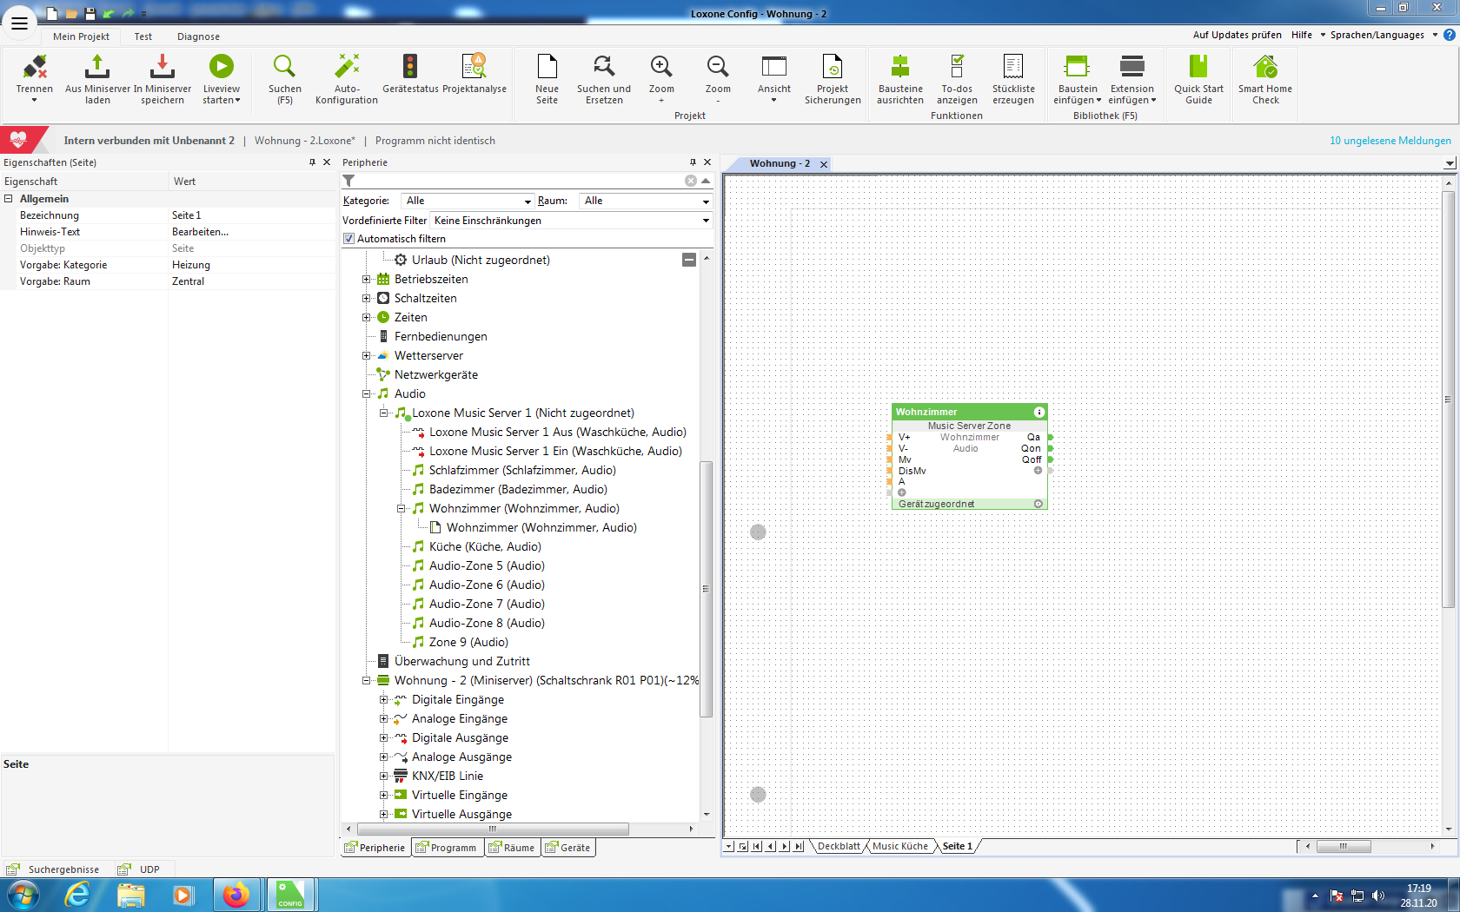Switch to the Diagnose ribbon tab
The height and width of the screenshot is (912, 1460).
[x=198, y=36]
